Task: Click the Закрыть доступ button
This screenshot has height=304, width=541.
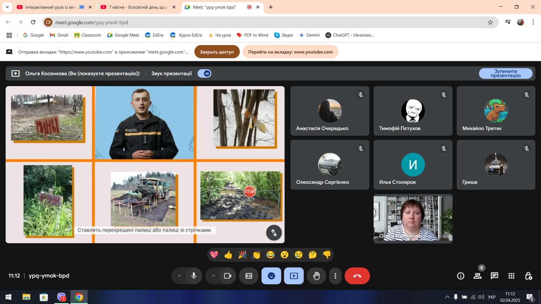Action: pos(217,52)
